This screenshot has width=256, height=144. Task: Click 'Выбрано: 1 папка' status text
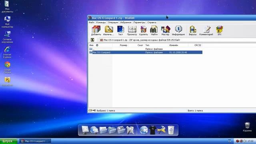106,111
